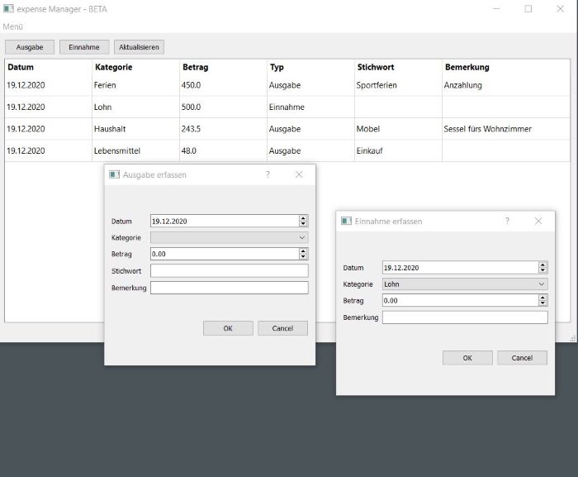
Task: Click the help question mark in Ausgabe erfassen
Action: point(268,174)
